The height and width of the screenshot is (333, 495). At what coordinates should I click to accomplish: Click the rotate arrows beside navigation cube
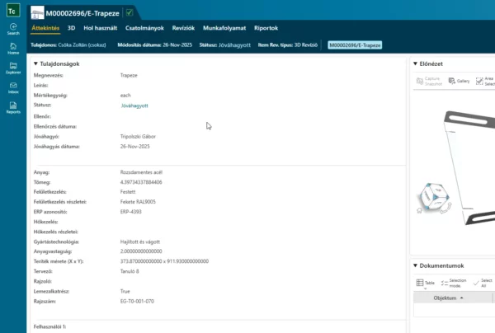pos(446,209)
